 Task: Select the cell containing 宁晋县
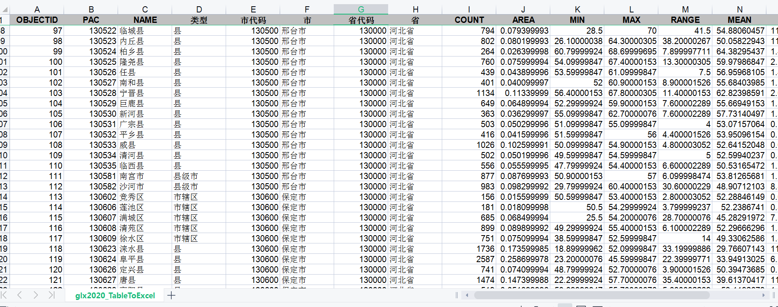click(145, 93)
